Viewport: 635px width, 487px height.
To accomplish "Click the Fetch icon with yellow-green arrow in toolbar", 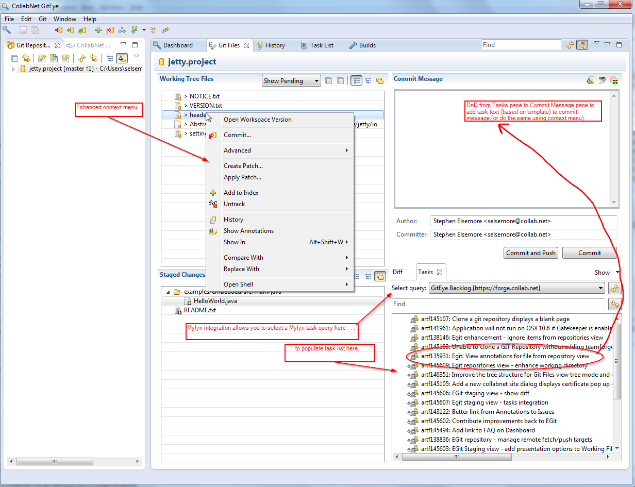I will click(71, 30).
